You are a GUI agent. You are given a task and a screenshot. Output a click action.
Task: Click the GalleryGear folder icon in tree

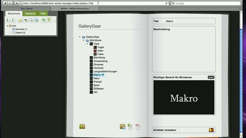[x=84, y=37]
